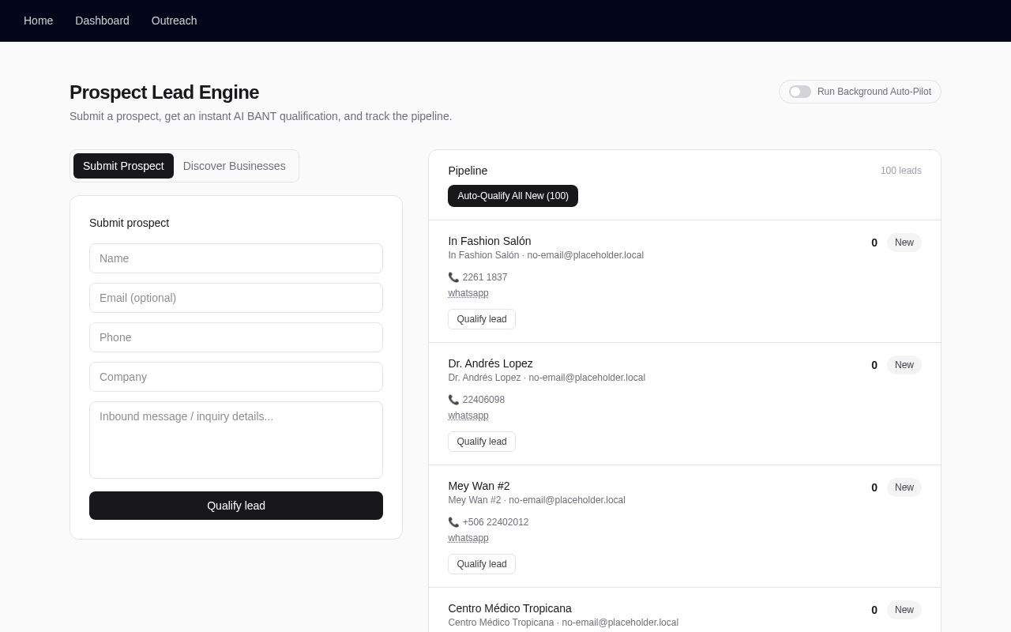Viewport: 1011px width, 632px height.
Task: Click phone icon beside +506 22402012
Action: coord(453,522)
